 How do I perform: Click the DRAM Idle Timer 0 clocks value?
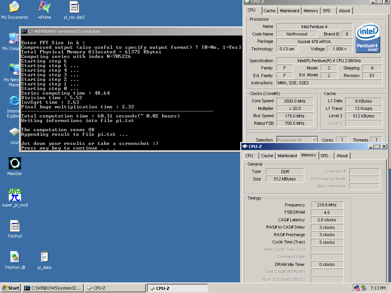(x=327, y=265)
